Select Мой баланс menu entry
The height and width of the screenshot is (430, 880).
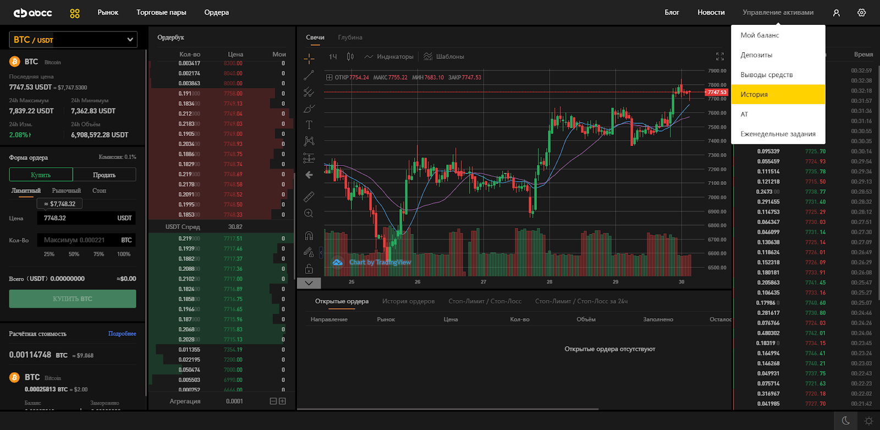(x=778, y=35)
